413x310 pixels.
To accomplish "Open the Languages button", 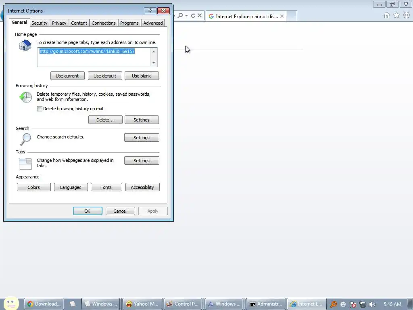I will point(71,187).
